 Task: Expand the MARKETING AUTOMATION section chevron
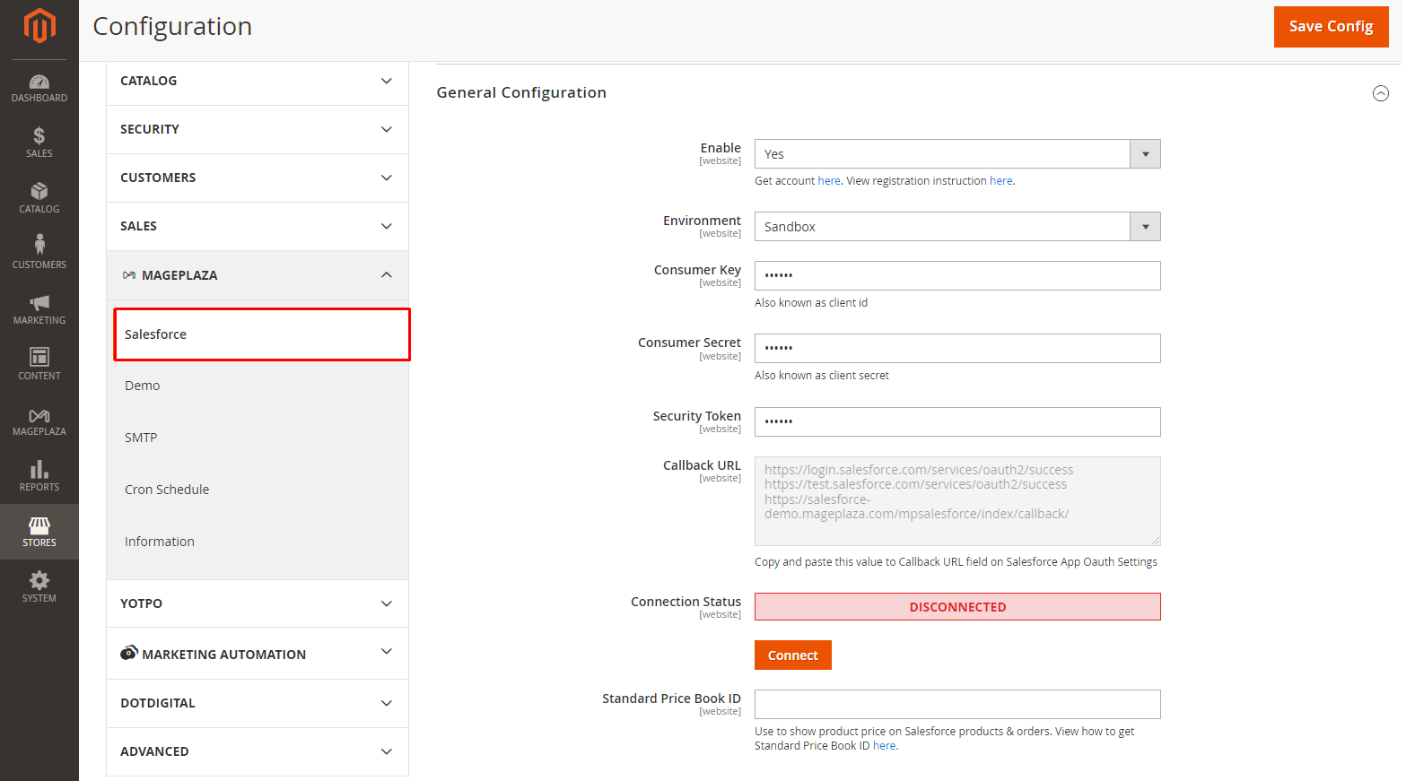pos(387,651)
